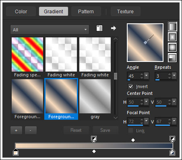This screenshot has height=160, width=182.
Task: Click the plus button to add gradient
Action: [16, 130]
